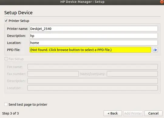Click the fax Description field
This screenshot has width=164, height=118.
pyautogui.click(x=93, y=81)
